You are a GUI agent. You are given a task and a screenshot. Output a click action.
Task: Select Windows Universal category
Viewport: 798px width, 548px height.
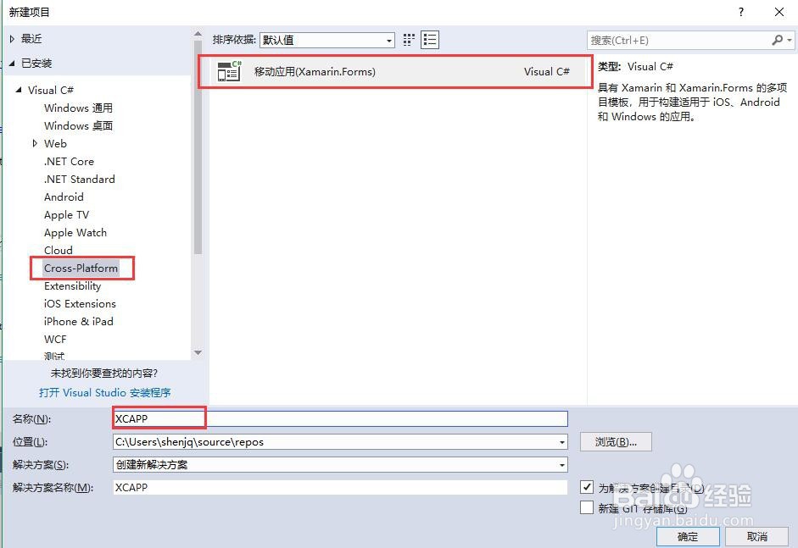(78, 108)
